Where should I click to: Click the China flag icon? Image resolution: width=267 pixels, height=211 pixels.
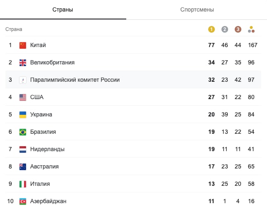(x=23, y=45)
